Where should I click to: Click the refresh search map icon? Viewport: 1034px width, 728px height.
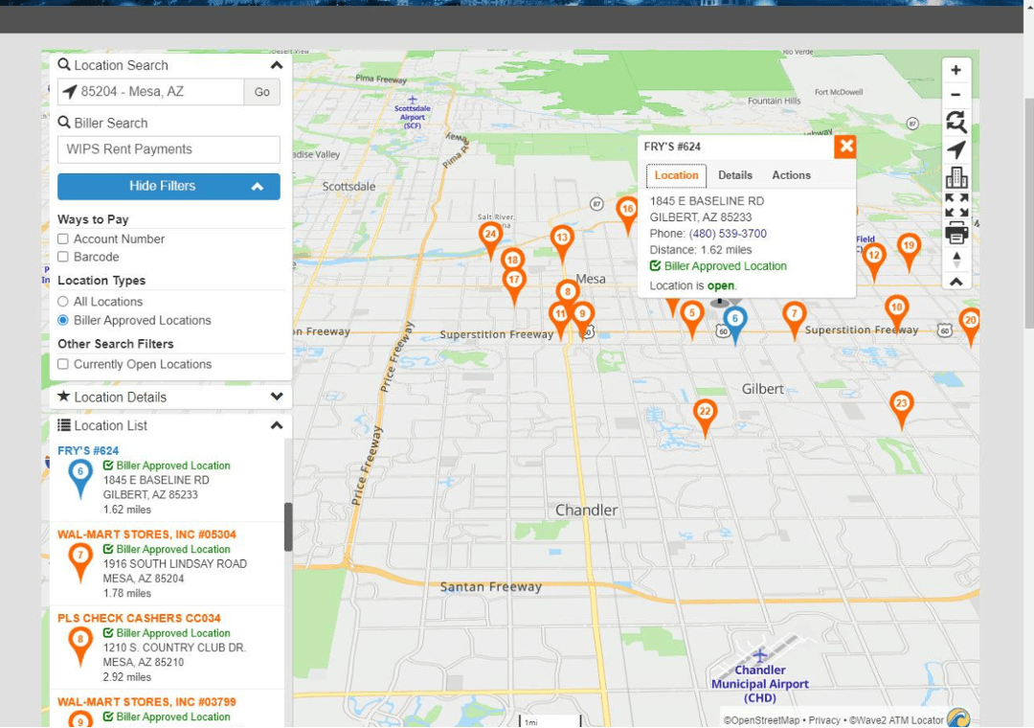(x=956, y=122)
